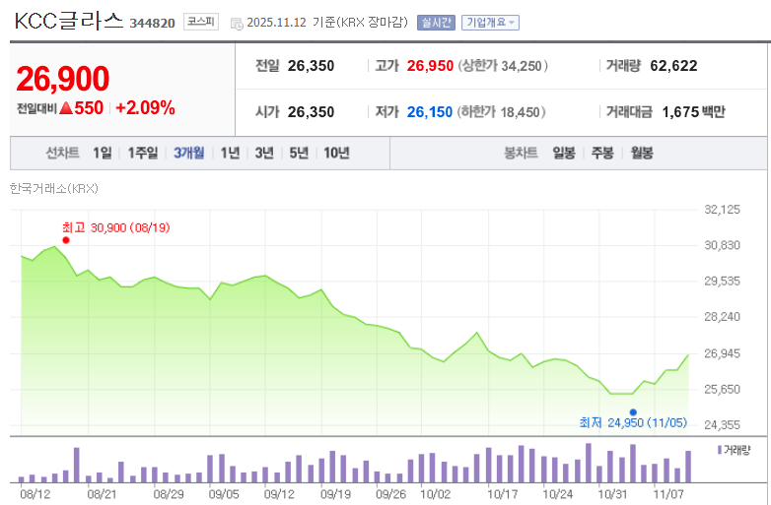Select the 1년 line chart tab
Viewport: 771px width, 505px height.
coord(230,154)
